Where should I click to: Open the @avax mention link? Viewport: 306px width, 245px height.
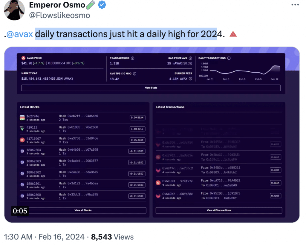19,34
